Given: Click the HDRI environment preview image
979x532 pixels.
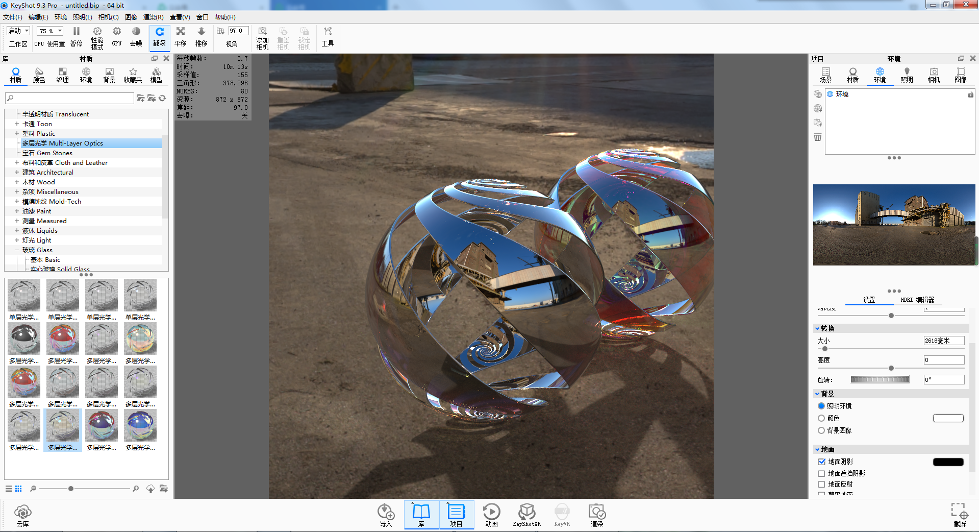Looking at the screenshot, I should pos(894,225).
